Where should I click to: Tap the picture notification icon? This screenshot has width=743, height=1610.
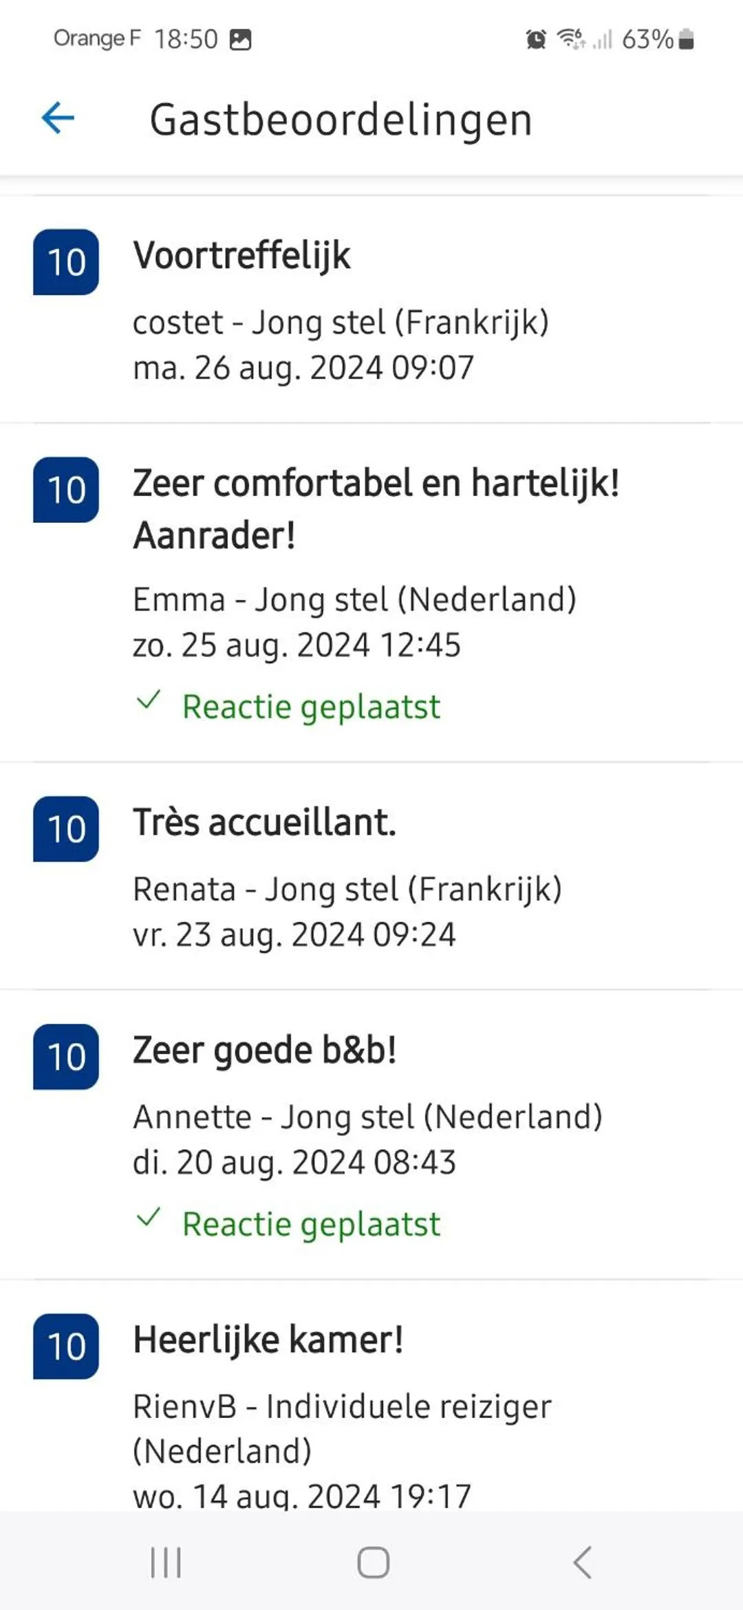click(x=240, y=40)
